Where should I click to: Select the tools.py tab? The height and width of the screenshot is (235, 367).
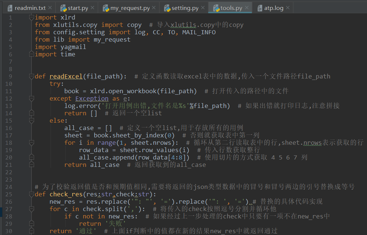[x=230, y=8]
